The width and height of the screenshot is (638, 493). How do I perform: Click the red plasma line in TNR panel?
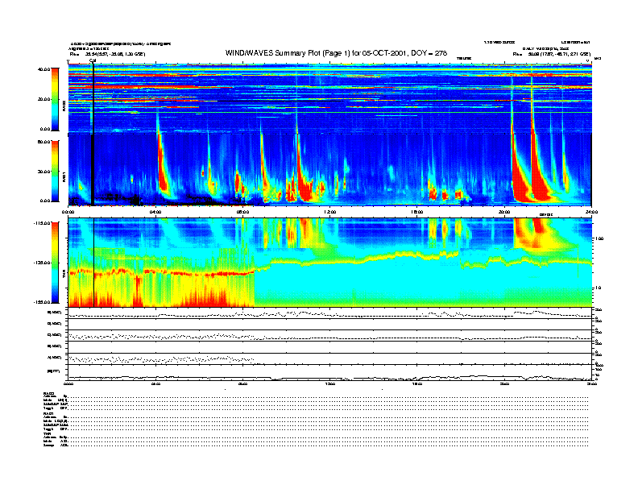tap(161, 272)
